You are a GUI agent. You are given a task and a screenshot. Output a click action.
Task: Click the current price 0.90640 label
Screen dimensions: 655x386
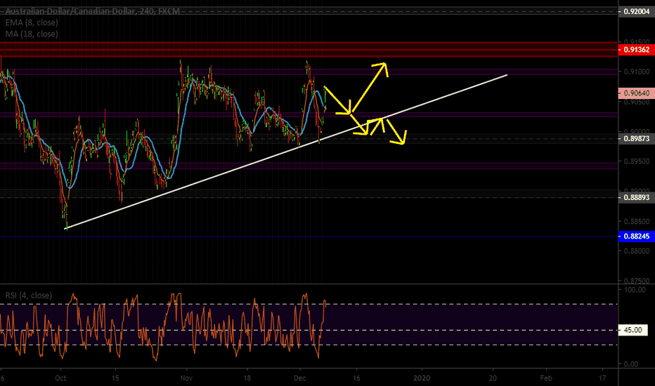point(635,93)
